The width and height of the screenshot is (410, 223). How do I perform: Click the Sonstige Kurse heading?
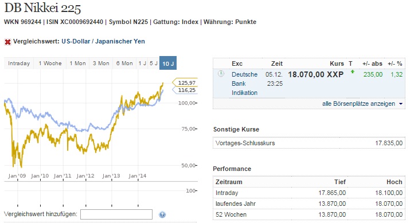pyautogui.click(x=236, y=130)
